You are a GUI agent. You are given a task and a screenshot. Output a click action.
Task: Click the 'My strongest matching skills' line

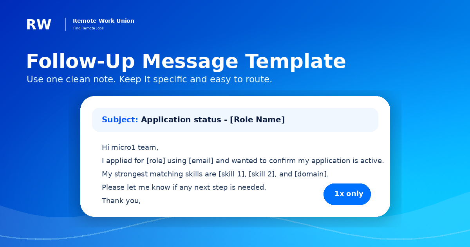click(215, 174)
